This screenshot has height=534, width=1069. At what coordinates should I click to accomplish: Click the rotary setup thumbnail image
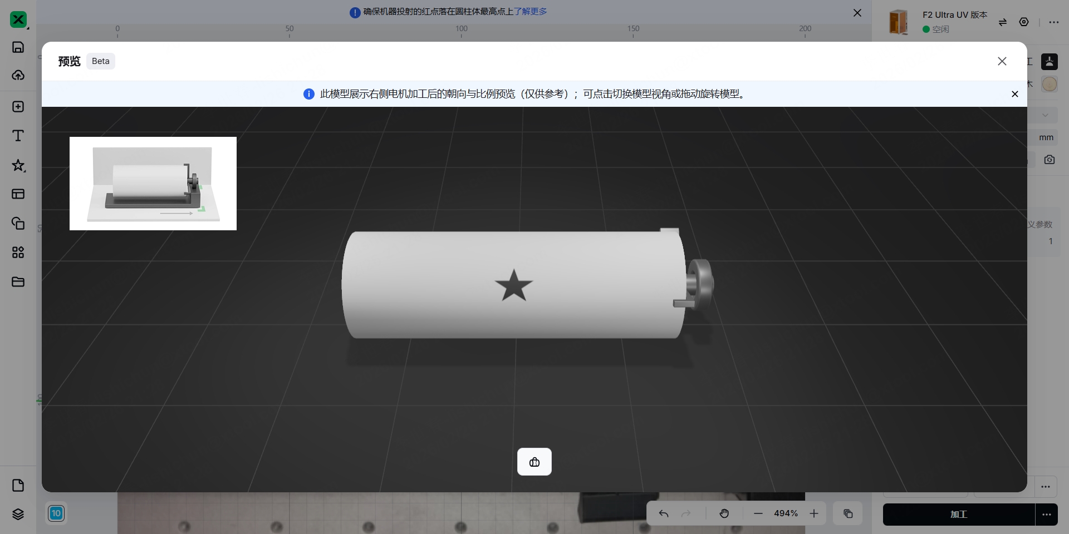[153, 184]
